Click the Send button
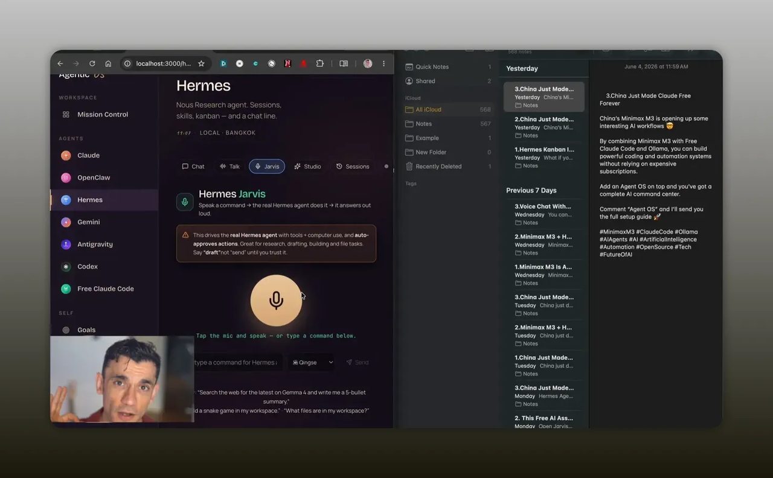773x478 pixels. click(x=358, y=362)
